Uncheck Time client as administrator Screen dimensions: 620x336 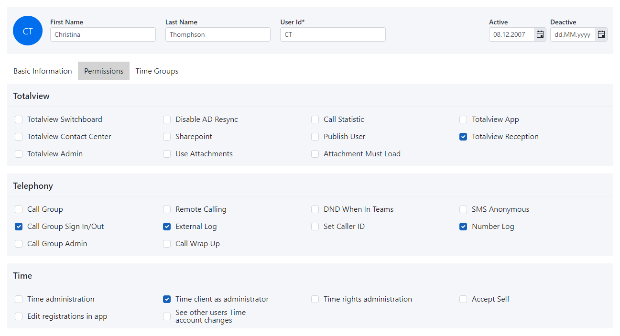point(167,299)
